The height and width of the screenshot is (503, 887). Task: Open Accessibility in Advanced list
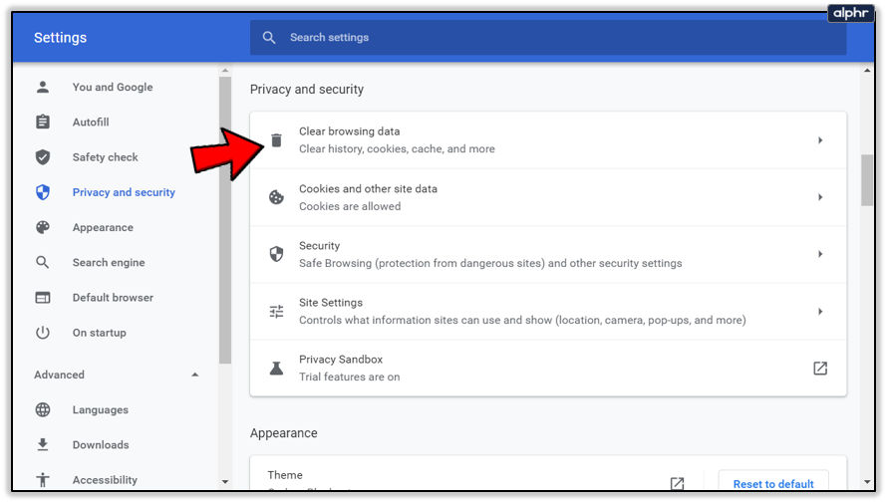click(105, 480)
